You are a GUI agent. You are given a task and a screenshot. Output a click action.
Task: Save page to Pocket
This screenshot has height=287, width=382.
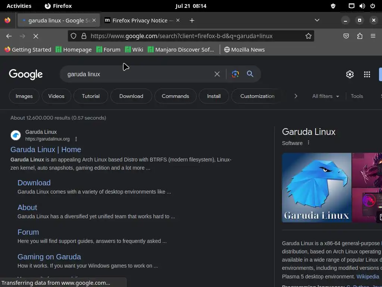click(346, 36)
